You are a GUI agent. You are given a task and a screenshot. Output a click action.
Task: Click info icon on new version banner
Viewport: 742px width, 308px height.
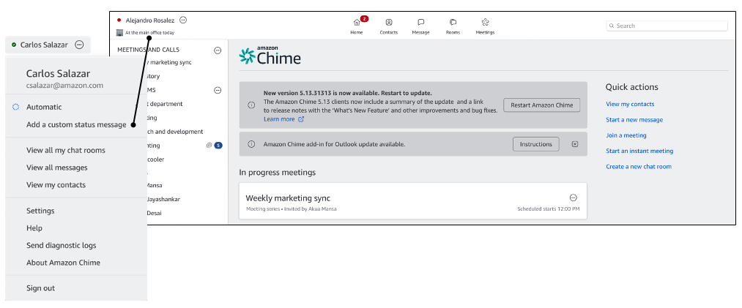click(x=252, y=105)
